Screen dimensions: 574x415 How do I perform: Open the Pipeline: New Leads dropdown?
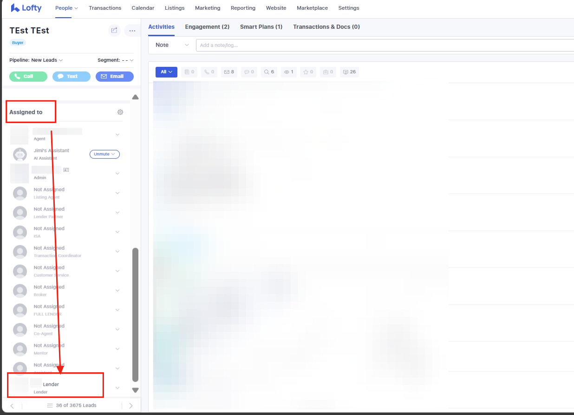36,60
